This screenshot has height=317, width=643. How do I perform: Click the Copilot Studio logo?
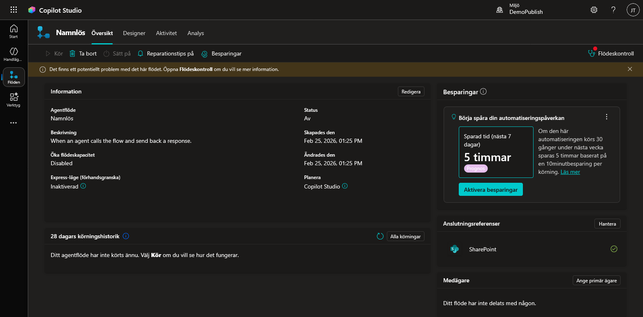(32, 10)
